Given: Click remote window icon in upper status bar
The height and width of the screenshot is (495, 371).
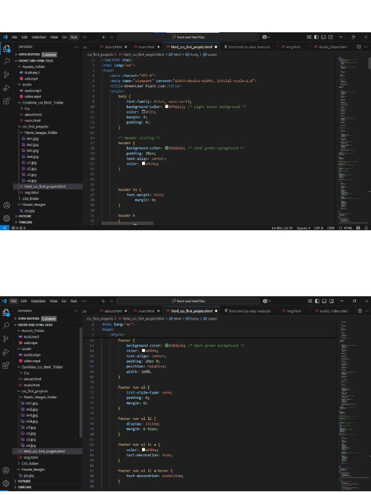Looking at the screenshot, I should click(x=4, y=228).
